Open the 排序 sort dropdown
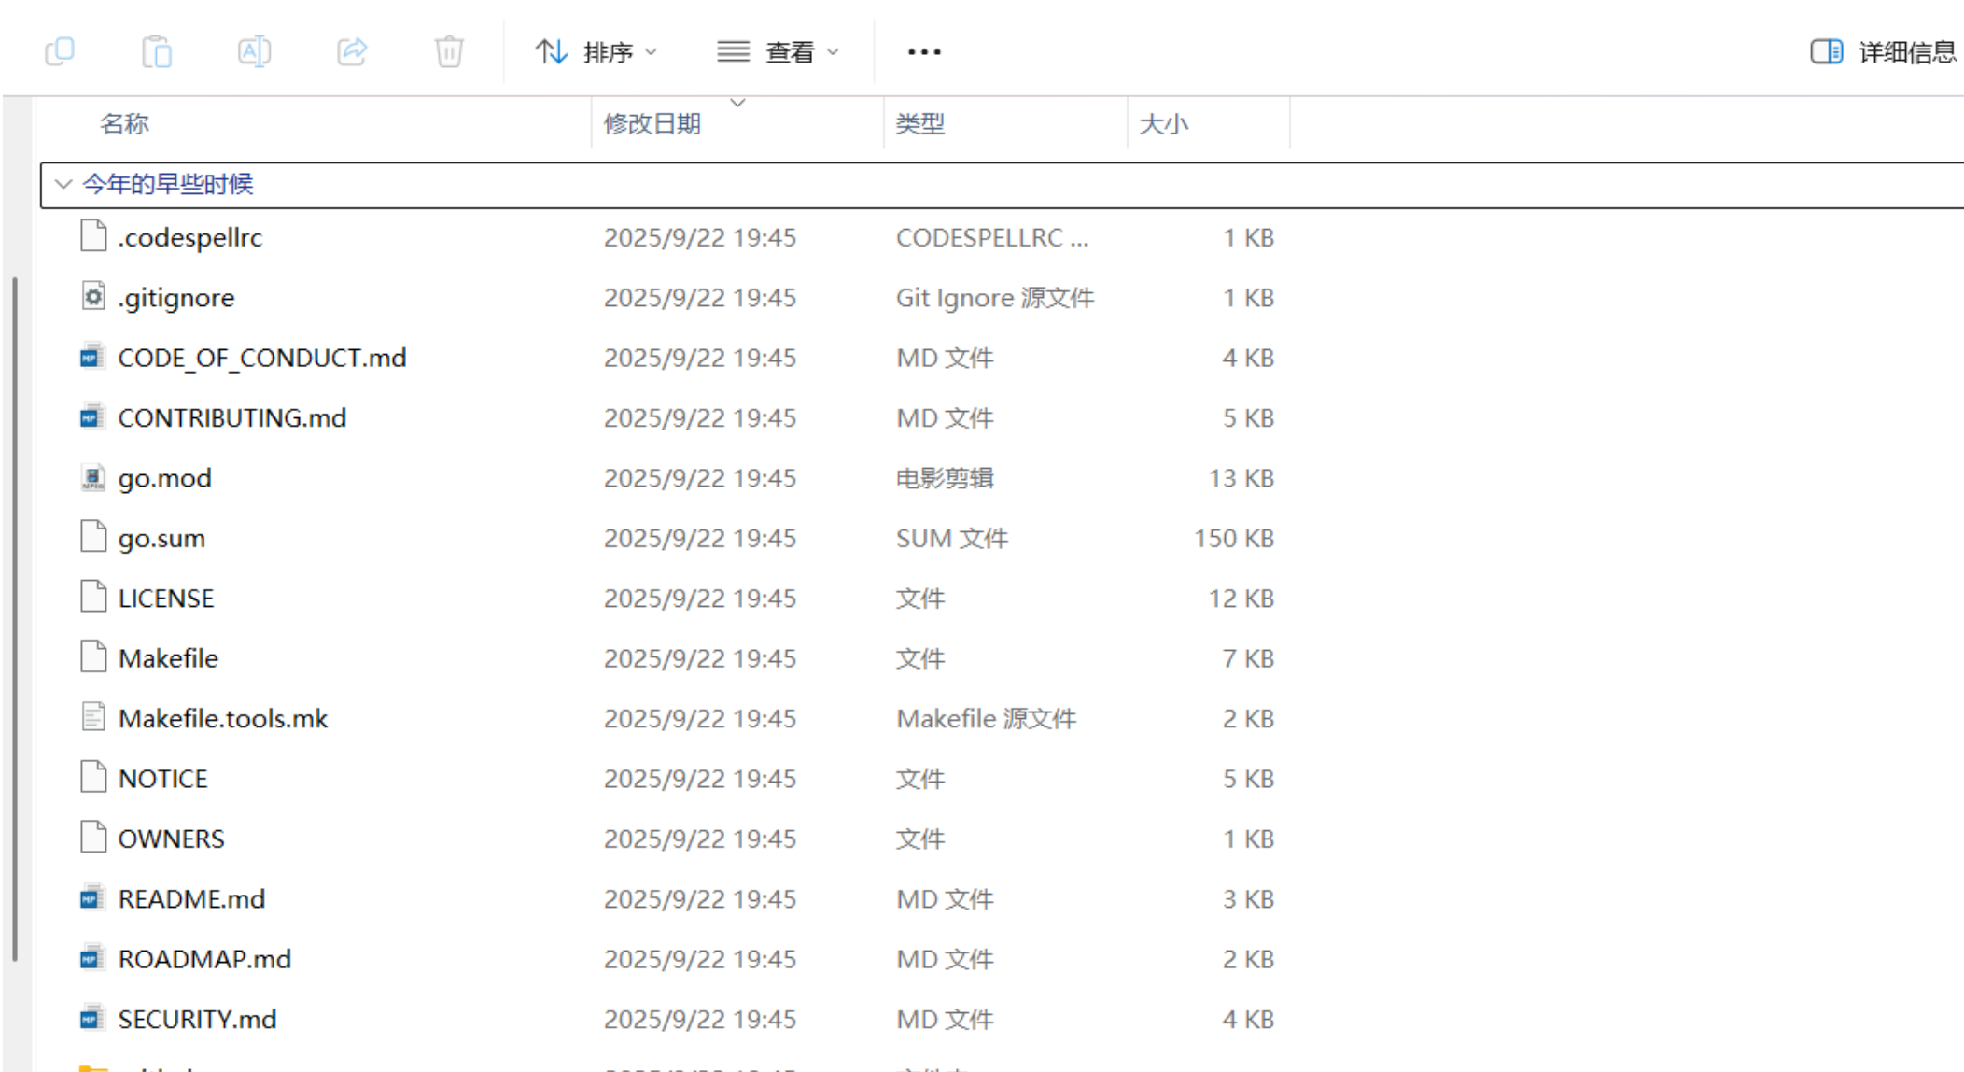Screen dimensions: 1964x1072 [x=596, y=52]
